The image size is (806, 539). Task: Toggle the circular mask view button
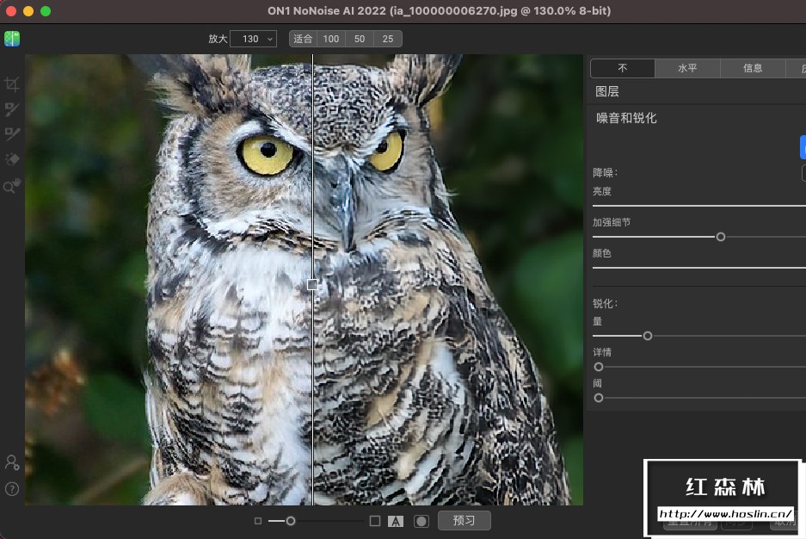(421, 521)
